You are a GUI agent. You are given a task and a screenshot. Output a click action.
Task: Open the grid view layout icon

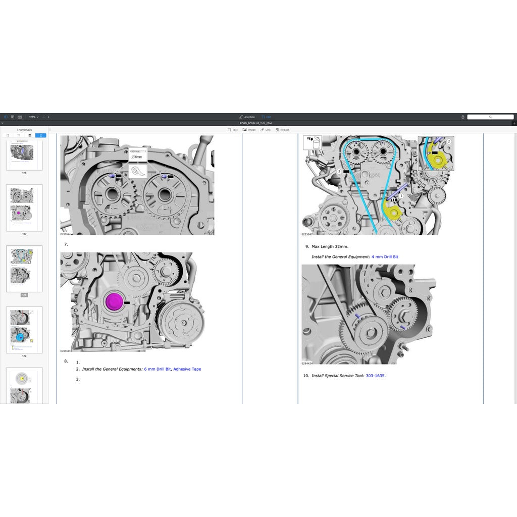pyautogui.click(x=13, y=117)
